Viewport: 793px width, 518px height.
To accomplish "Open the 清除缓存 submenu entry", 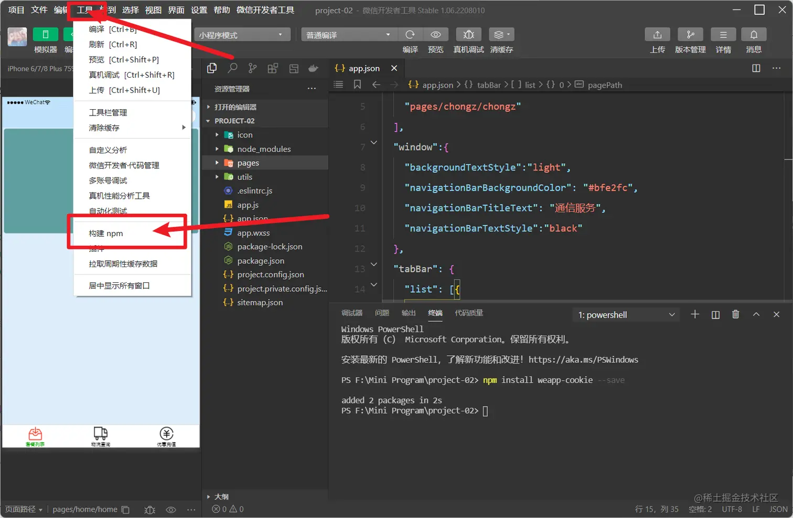I will (132, 128).
